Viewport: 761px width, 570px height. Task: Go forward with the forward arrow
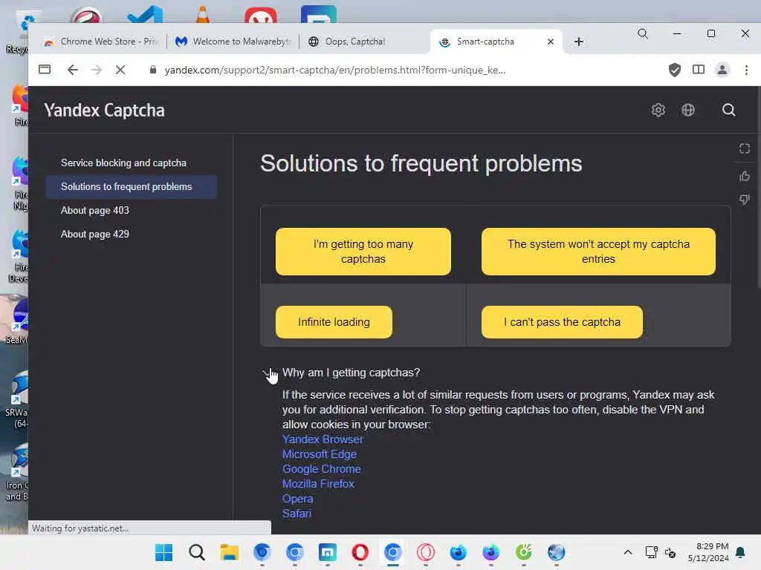pyautogui.click(x=97, y=70)
